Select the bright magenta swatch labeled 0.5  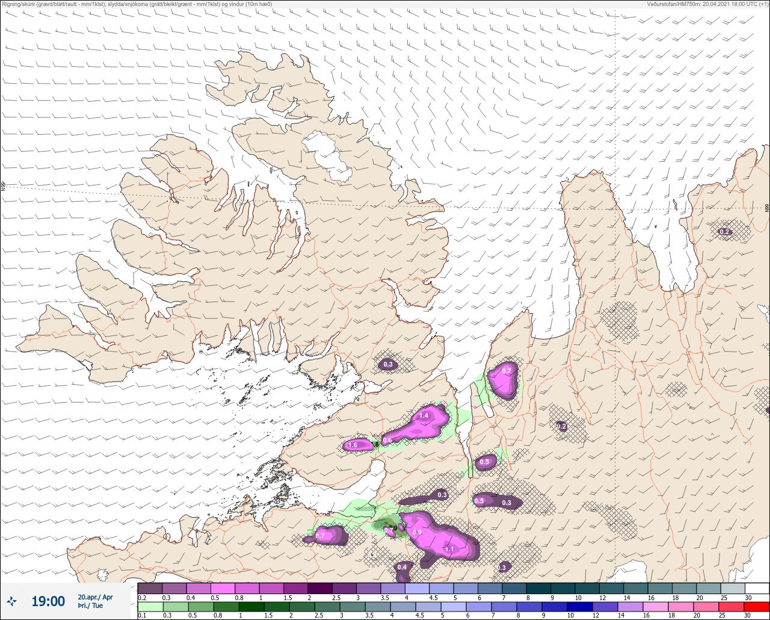coord(223,588)
